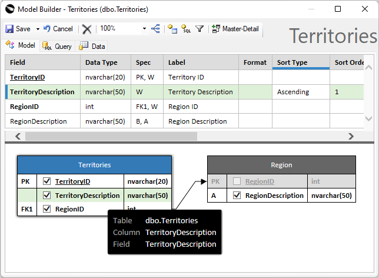The image size is (379, 278).
Task: Click the Field column header
Action: [43, 62]
